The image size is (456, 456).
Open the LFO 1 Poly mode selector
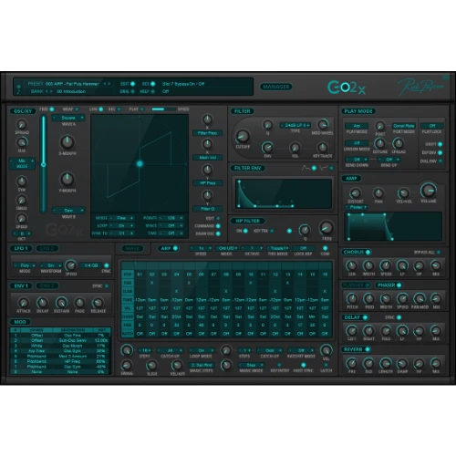[x=25, y=265]
